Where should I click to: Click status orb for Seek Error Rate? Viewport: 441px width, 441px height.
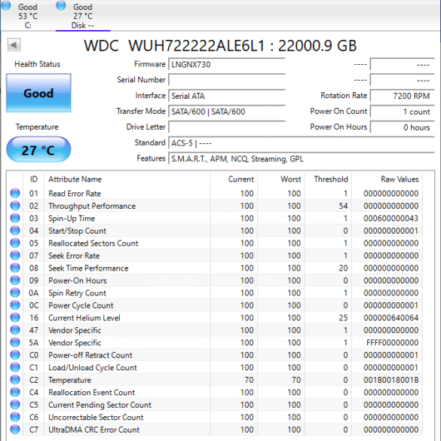pos(15,256)
